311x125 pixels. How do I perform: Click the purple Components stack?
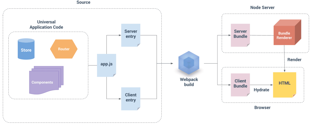pyautogui.click(x=46, y=80)
